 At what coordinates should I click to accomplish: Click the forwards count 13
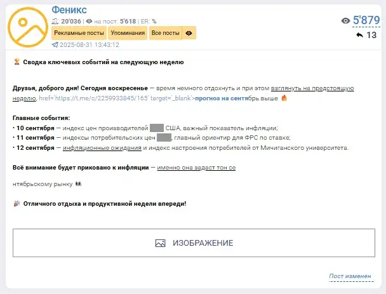(371, 35)
